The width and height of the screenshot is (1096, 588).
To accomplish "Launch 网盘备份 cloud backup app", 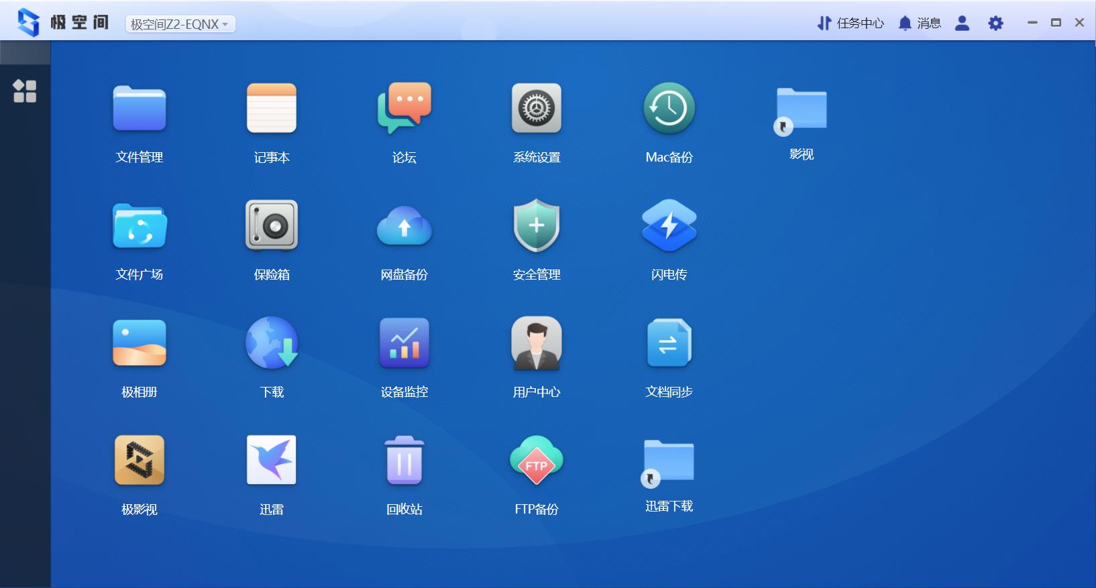I will pos(404,226).
